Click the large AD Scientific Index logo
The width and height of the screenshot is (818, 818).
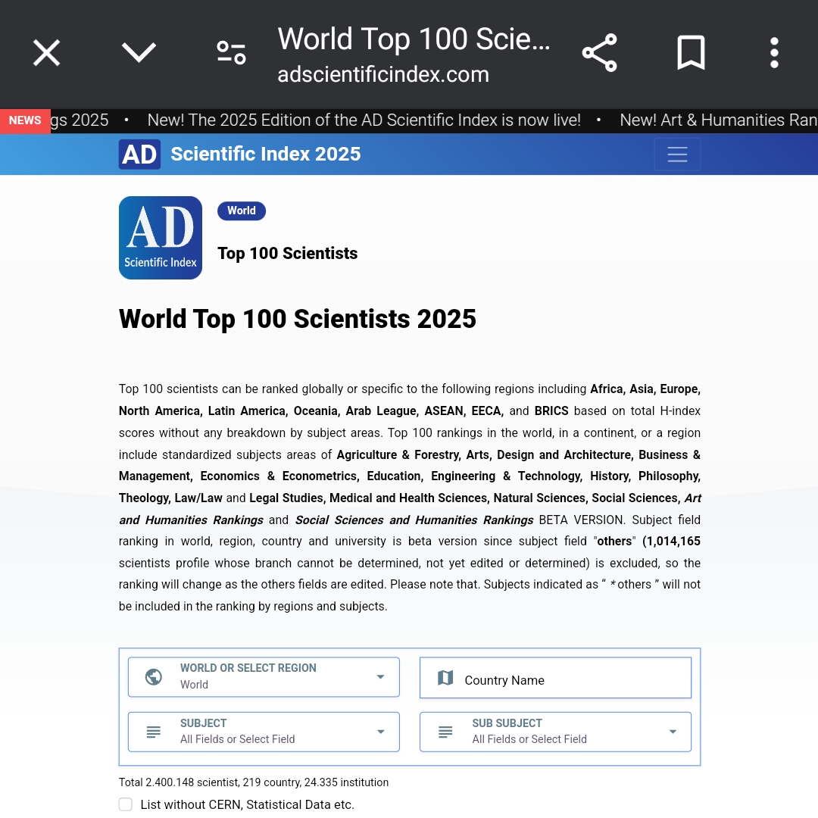pos(161,238)
